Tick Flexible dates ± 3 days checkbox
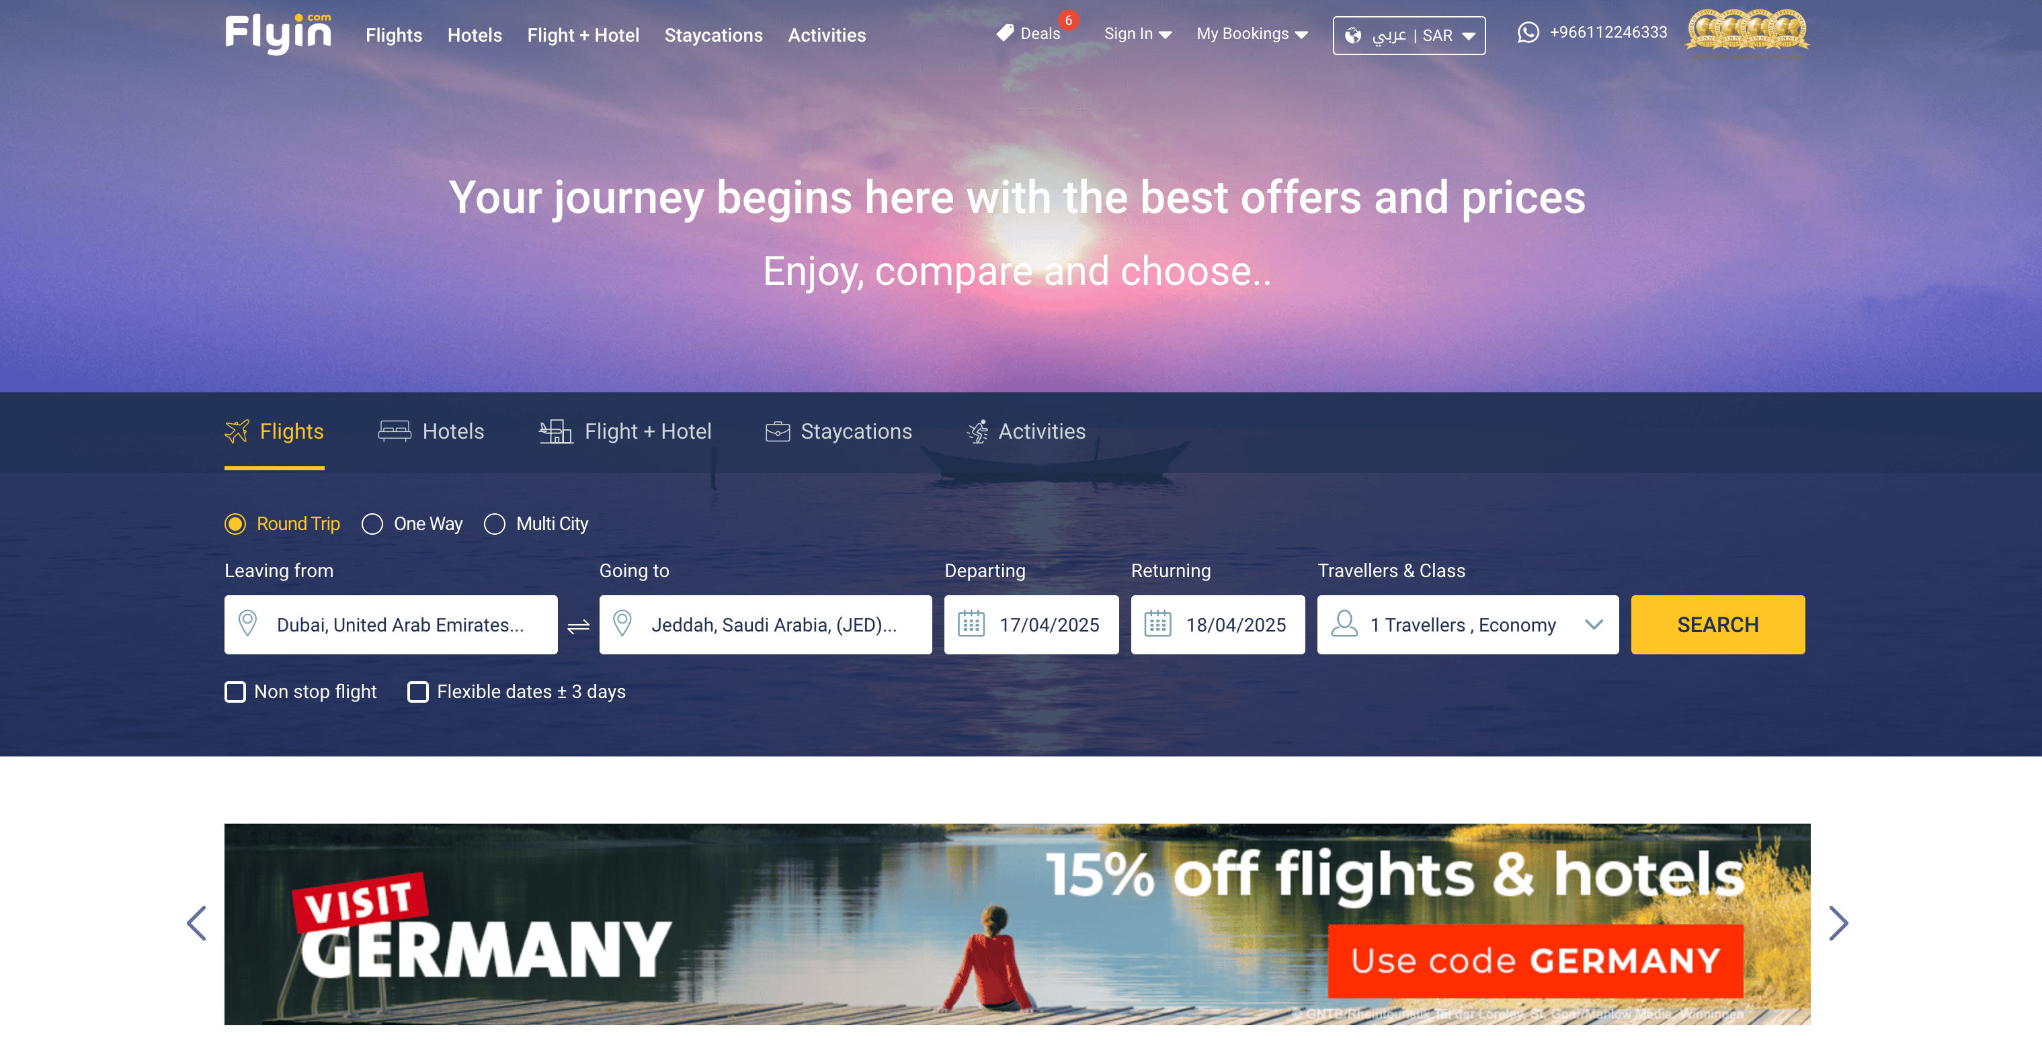The image size is (2042, 1044). (x=418, y=691)
